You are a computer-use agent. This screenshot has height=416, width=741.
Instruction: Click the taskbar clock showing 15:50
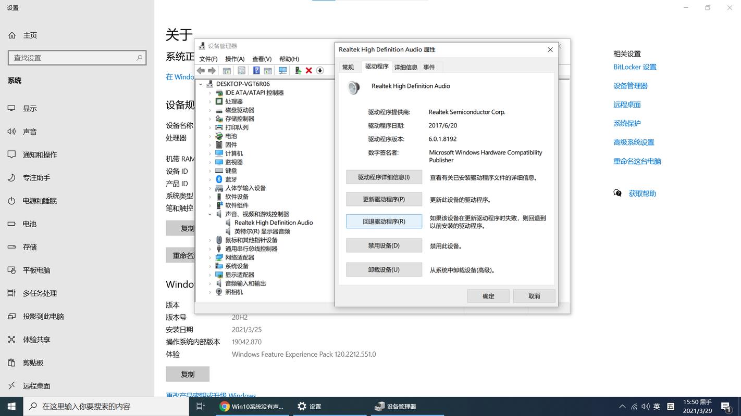coord(697,406)
